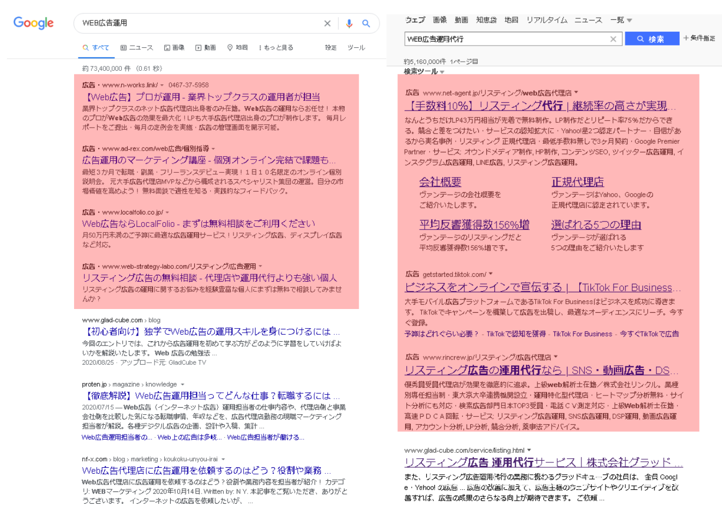
Task: Open Yahoo ad sitelink 正規代理店
Action: 578,182
